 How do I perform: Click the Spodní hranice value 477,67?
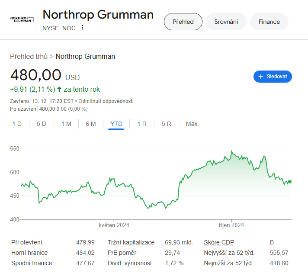click(85, 263)
